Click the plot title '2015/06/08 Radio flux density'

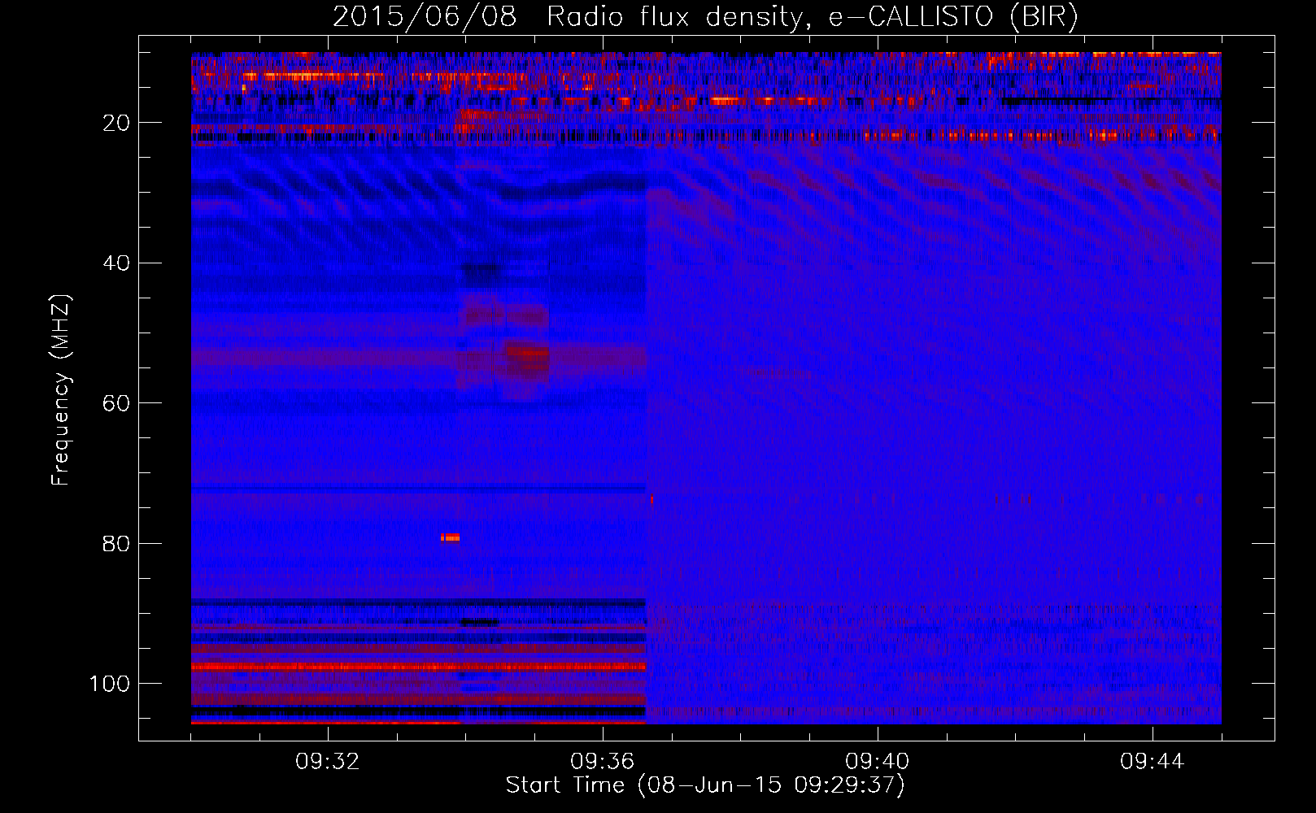click(x=705, y=16)
